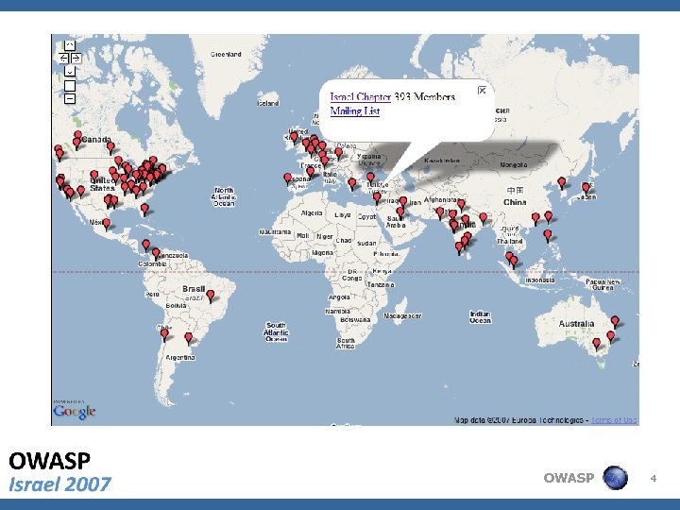The image size is (680, 510).
Task: Zoom in using the box above the minus control
Action: (70, 85)
